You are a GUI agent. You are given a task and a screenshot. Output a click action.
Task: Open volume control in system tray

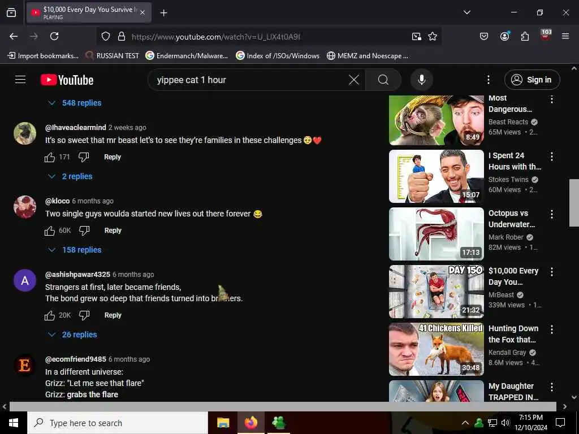pyautogui.click(x=505, y=423)
